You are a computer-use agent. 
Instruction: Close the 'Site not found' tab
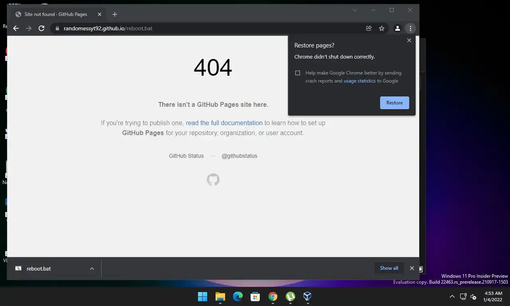point(100,14)
